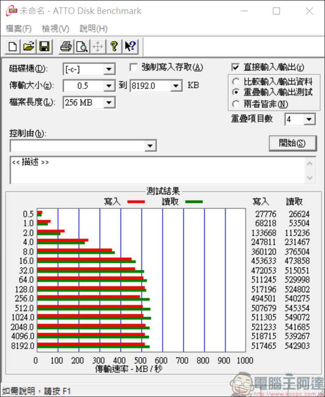
Task: Select the 比較輸入/輸出資料 radio button
Action: point(236,82)
